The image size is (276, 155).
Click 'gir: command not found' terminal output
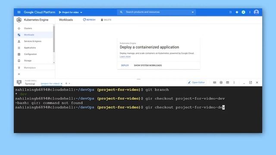click(49, 103)
